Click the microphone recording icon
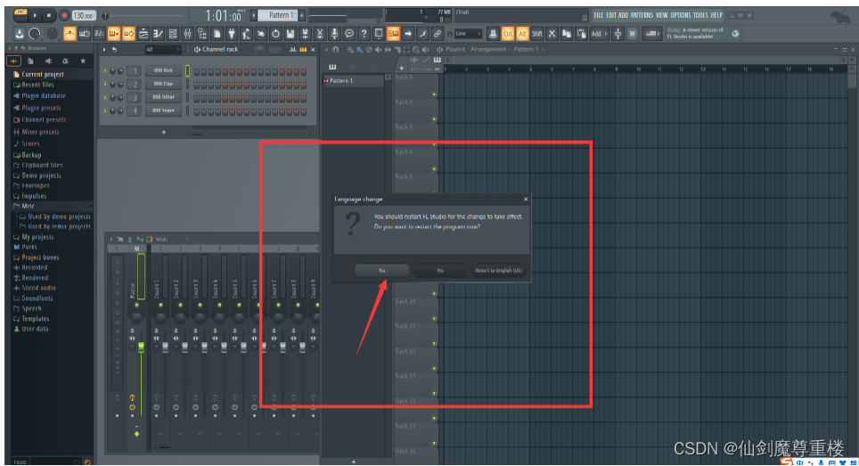The image size is (859, 466). (334, 33)
